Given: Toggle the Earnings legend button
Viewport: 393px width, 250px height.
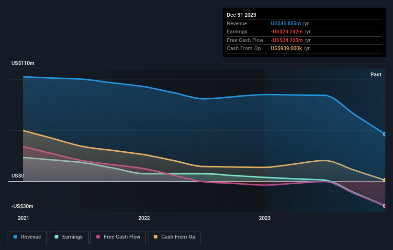Looking at the screenshot, I should pos(68,237).
